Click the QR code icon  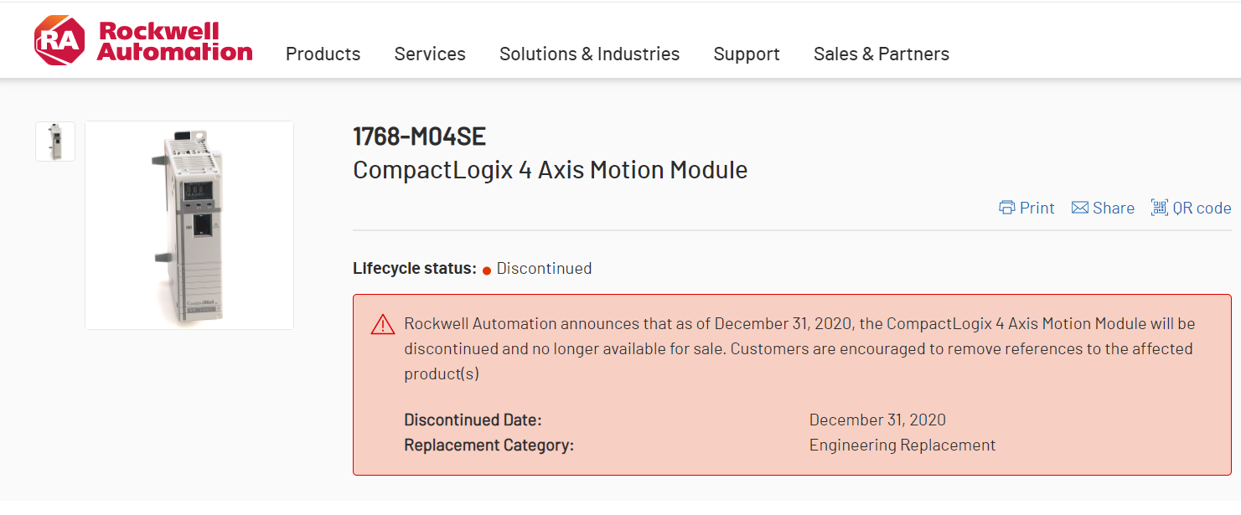tap(1159, 208)
